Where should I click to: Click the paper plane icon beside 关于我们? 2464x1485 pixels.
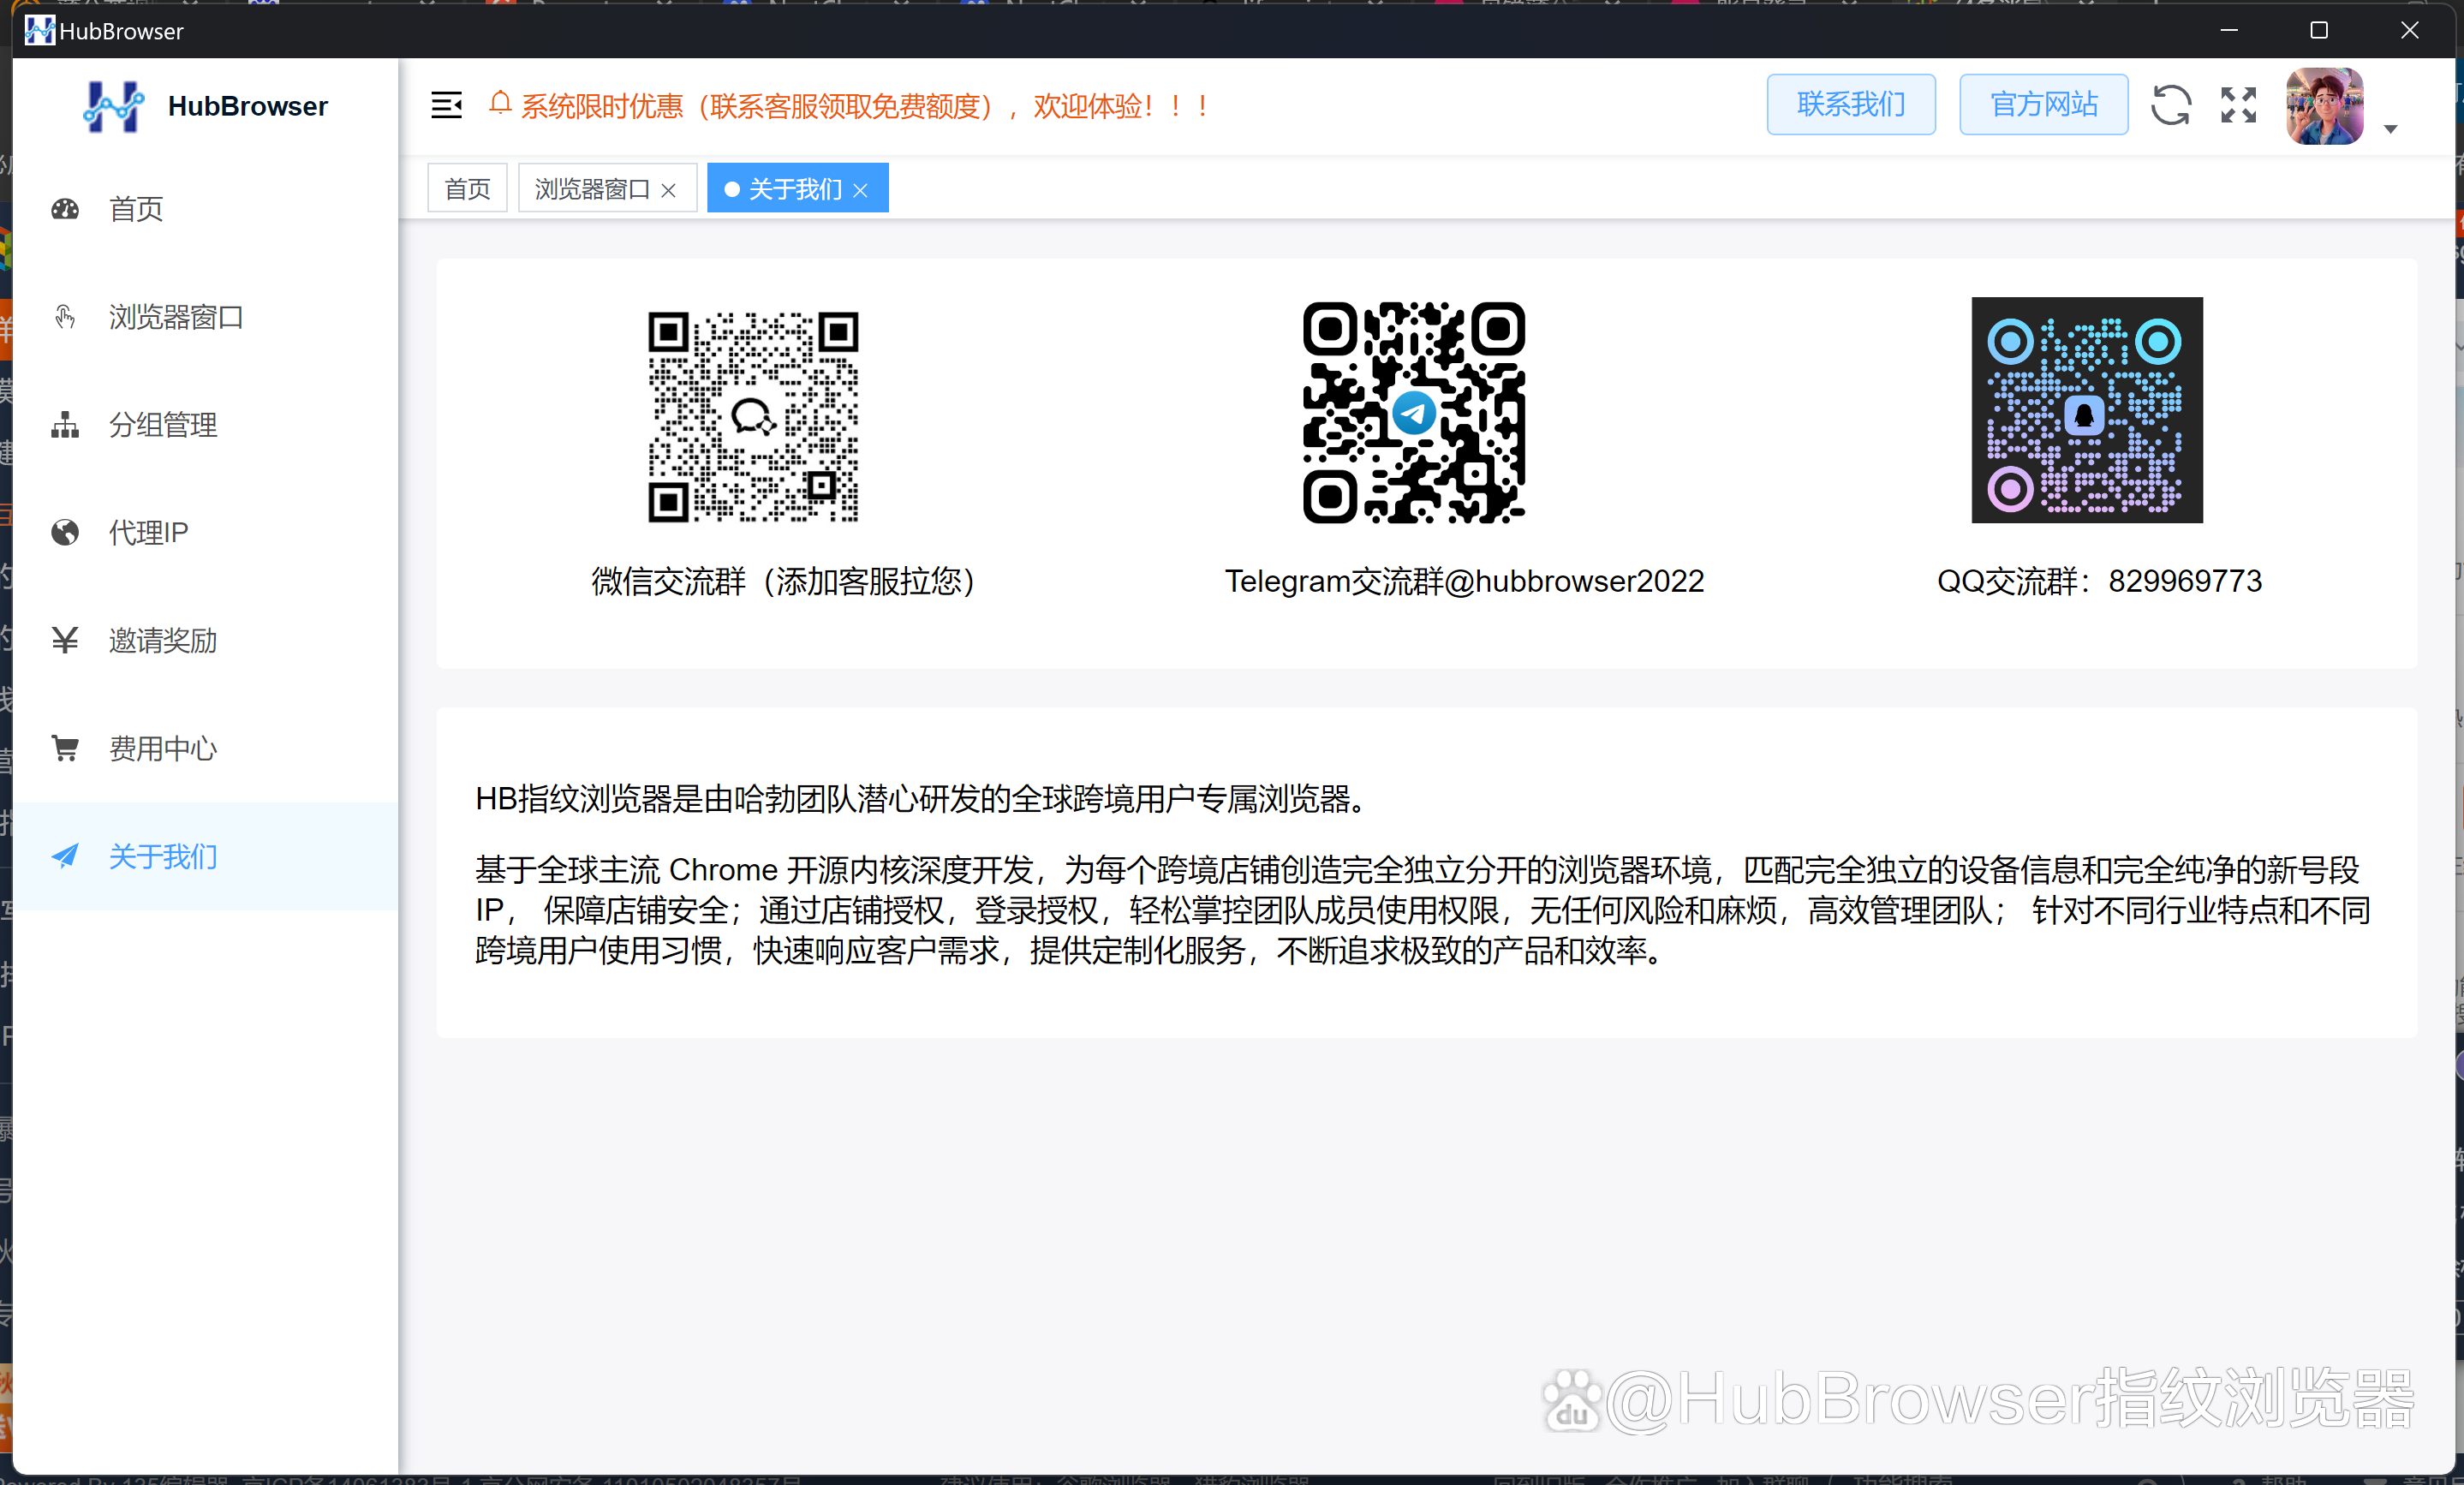[65, 857]
